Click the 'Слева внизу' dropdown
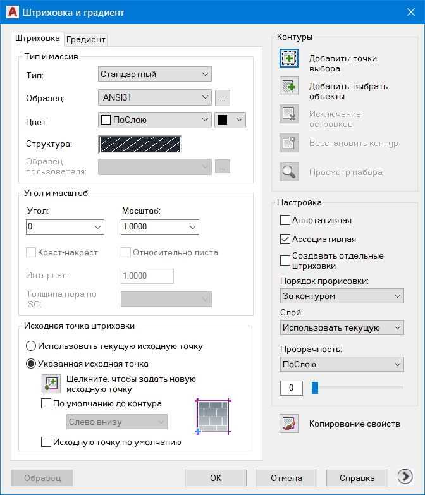This screenshot has width=425, height=495. pos(117,422)
